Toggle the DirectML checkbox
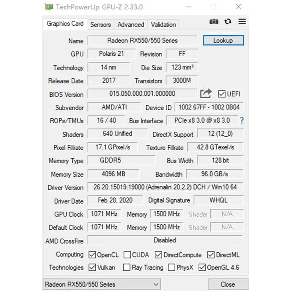 click(x=211, y=255)
